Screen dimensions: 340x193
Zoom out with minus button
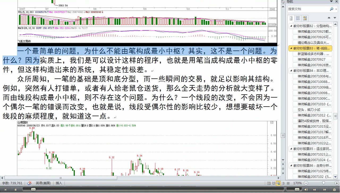click(306, 183)
